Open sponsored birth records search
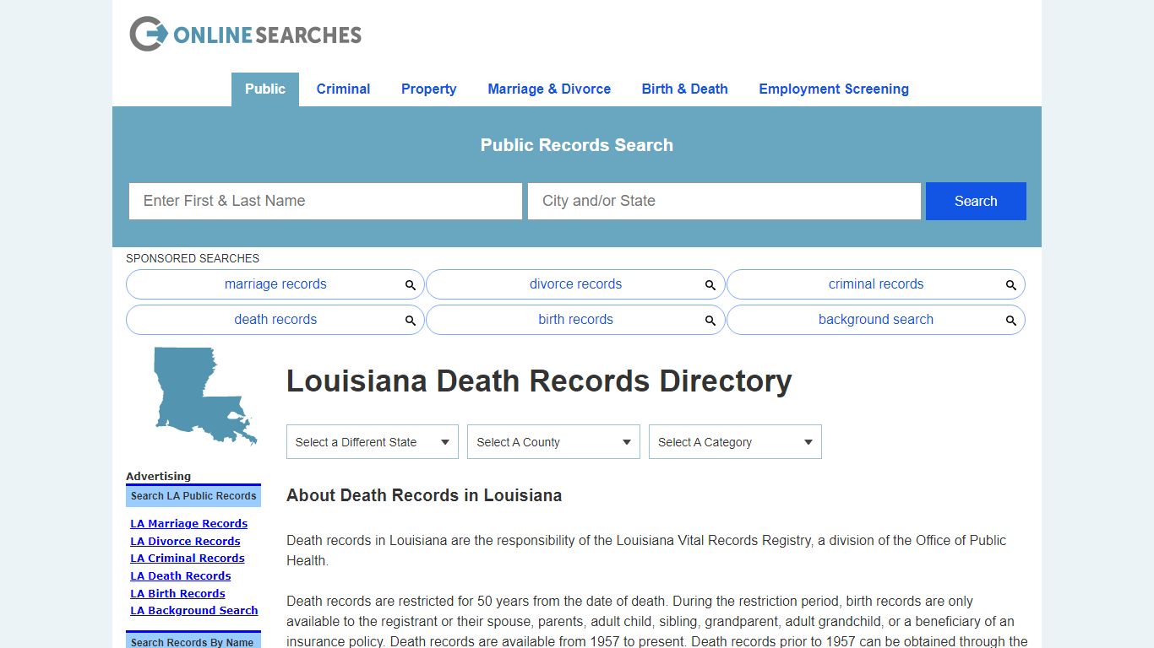The image size is (1154, 648). click(575, 320)
